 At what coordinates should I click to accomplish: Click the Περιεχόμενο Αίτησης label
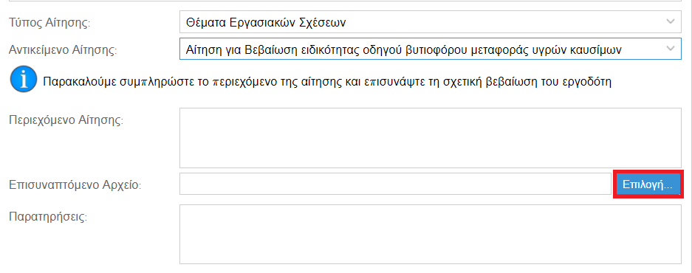[x=66, y=120]
